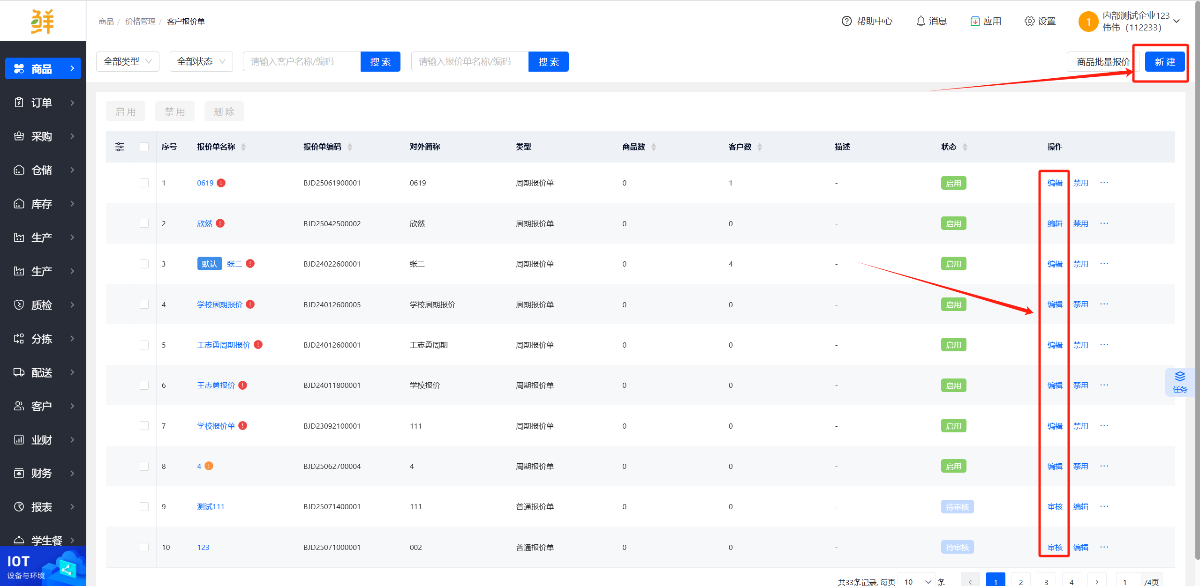Expand the 客户 sidebar menu

pyautogui.click(x=72, y=406)
